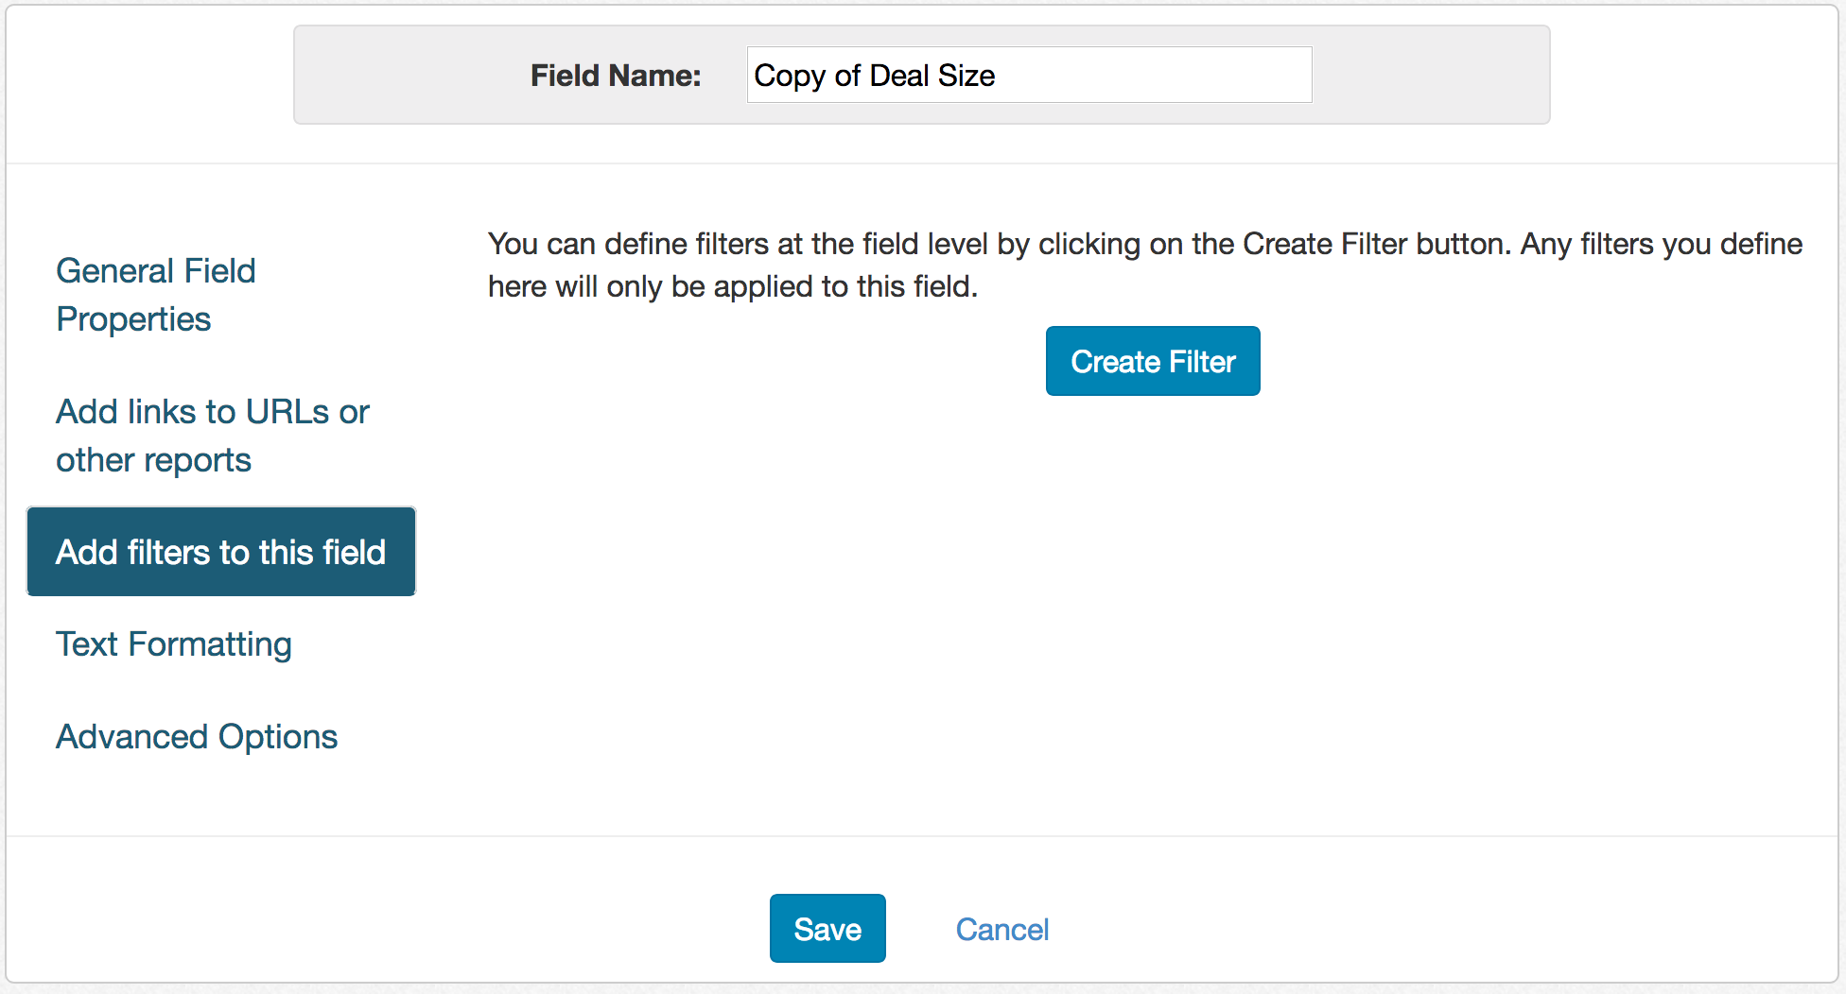Show general properties for this field
This screenshot has height=994, width=1846.
click(156, 295)
